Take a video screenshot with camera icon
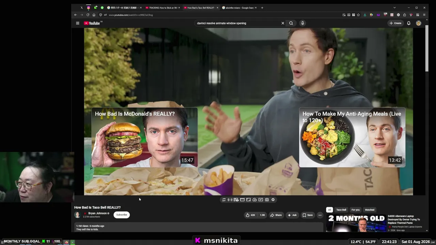 coord(267,200)
